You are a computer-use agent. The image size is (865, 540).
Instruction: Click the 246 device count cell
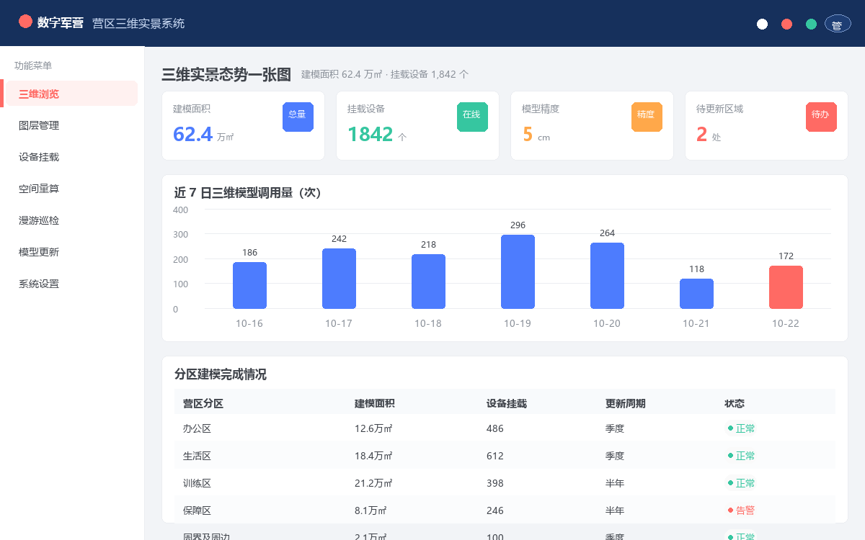tap(495, 510)
